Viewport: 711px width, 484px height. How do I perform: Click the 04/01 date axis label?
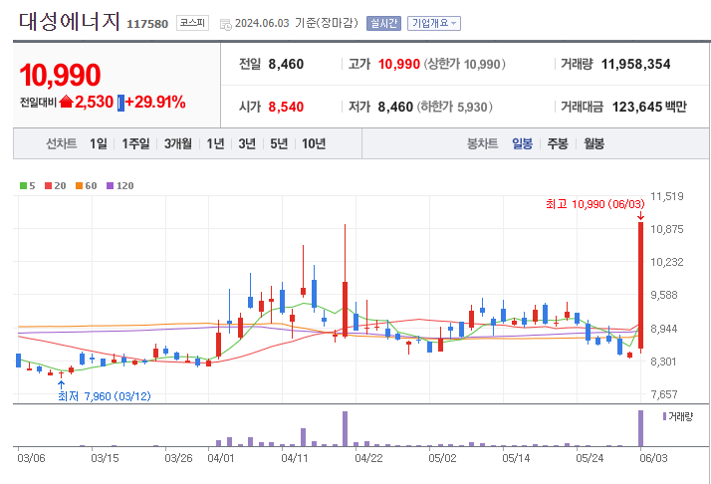pyautogui.click(x=221, y=458)
